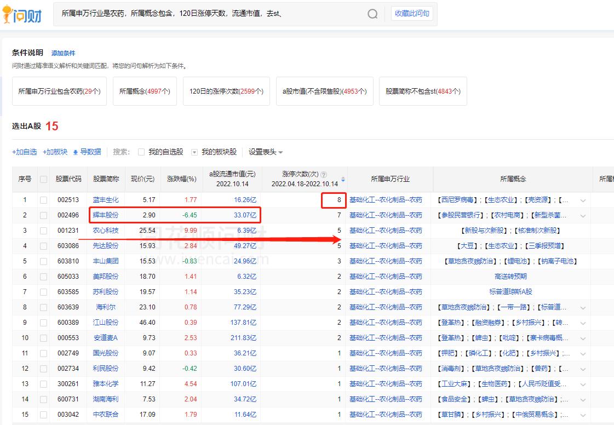Click the 所属申万行业包含农药 condition tag
The width and height of the screenshot is (614, 425).
(x=60, y=91)
